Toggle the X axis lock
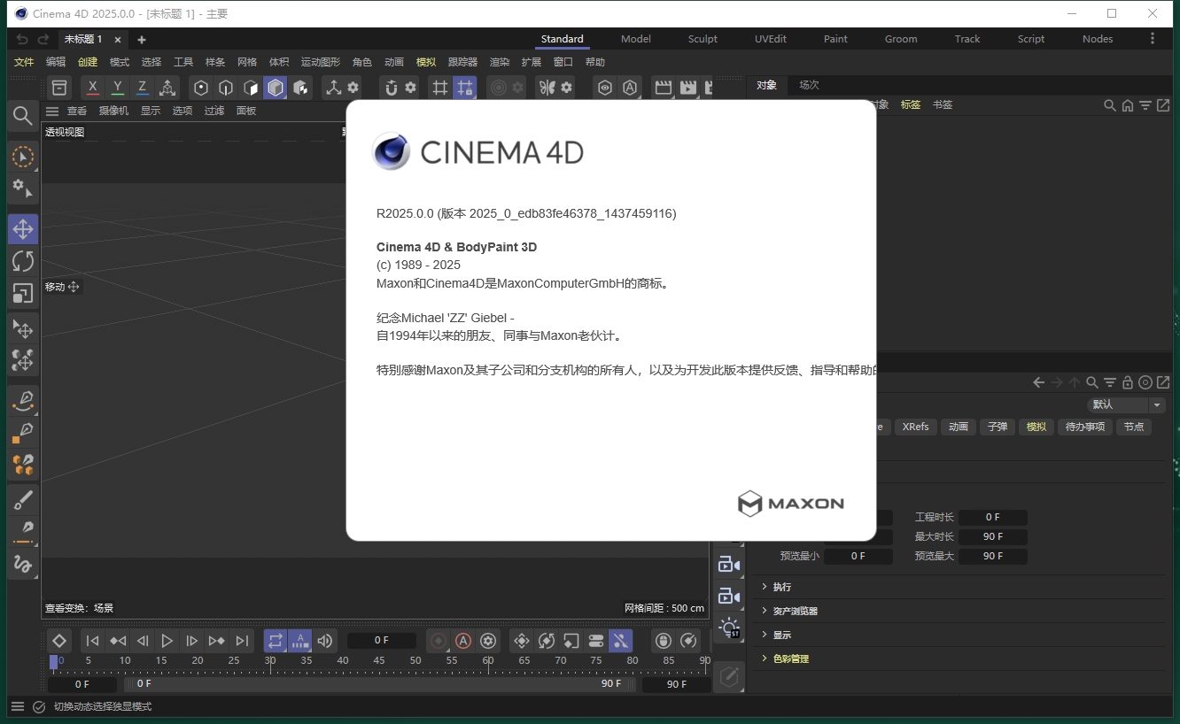Image resolution: width=1180 pixels, height=724 pixels. (x=92, y=88)
